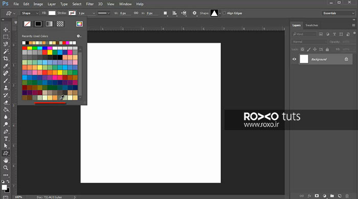Open the Image menu
The height and width of the screenshot is (199, 358).
38,4
